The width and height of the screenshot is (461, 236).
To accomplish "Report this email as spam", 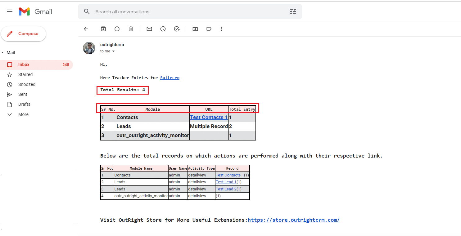I will pyautogui.click(x=117, y=29).
